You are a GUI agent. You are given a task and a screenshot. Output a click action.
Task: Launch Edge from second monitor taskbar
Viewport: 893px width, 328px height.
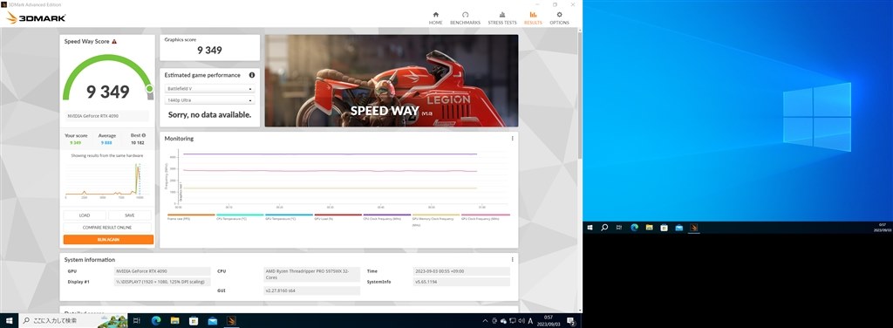pos(634,228)
